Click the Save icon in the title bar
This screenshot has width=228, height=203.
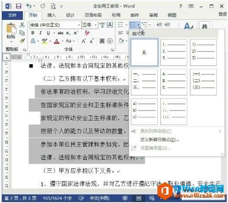19,6
